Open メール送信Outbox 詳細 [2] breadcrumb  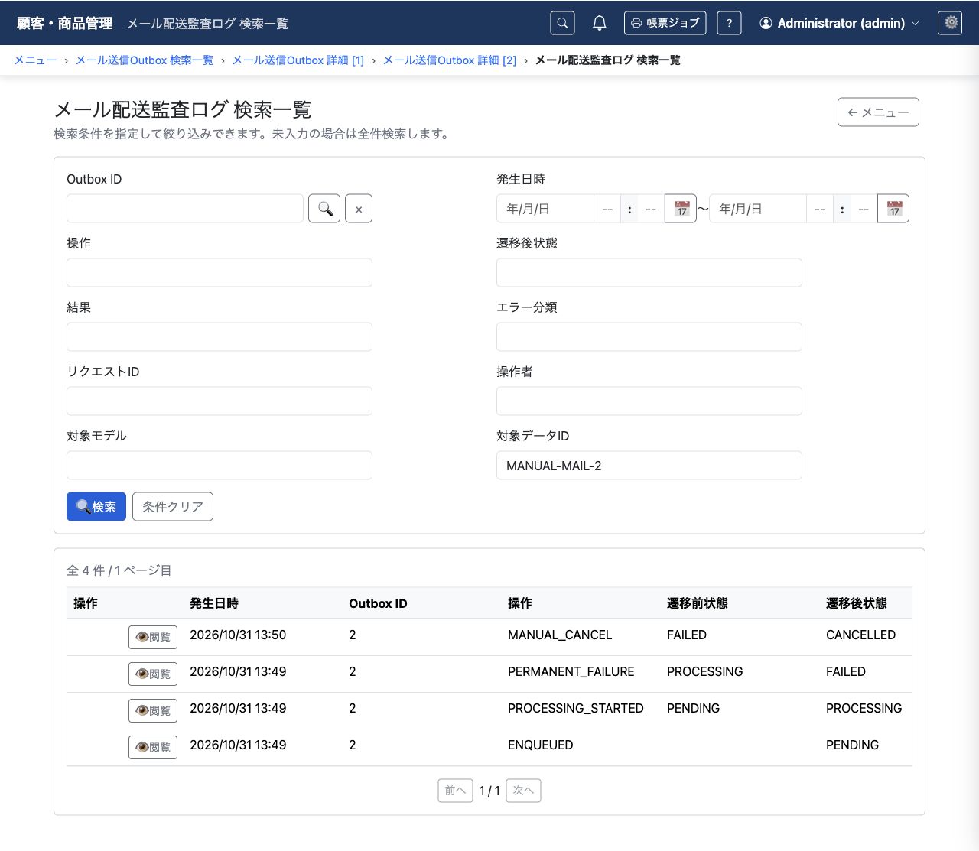pyautogui.click(x=450, y=60)
